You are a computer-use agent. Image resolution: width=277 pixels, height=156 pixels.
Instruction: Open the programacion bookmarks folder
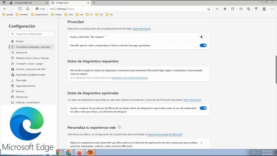point(39,14)
